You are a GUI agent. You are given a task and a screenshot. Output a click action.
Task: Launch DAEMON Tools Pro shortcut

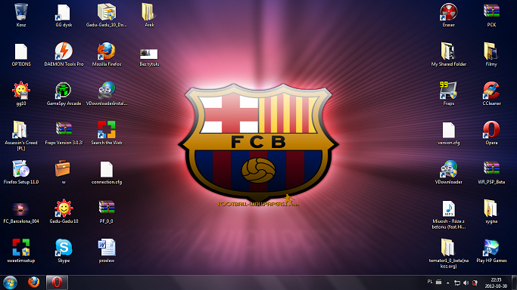click(x=64, y=51)
